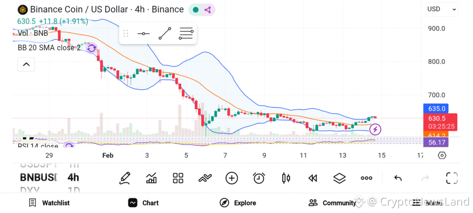This screenshot has width=473, height=213.
Task: Tap the purple refresh icon beside BB legend
Action: point(91,48)
